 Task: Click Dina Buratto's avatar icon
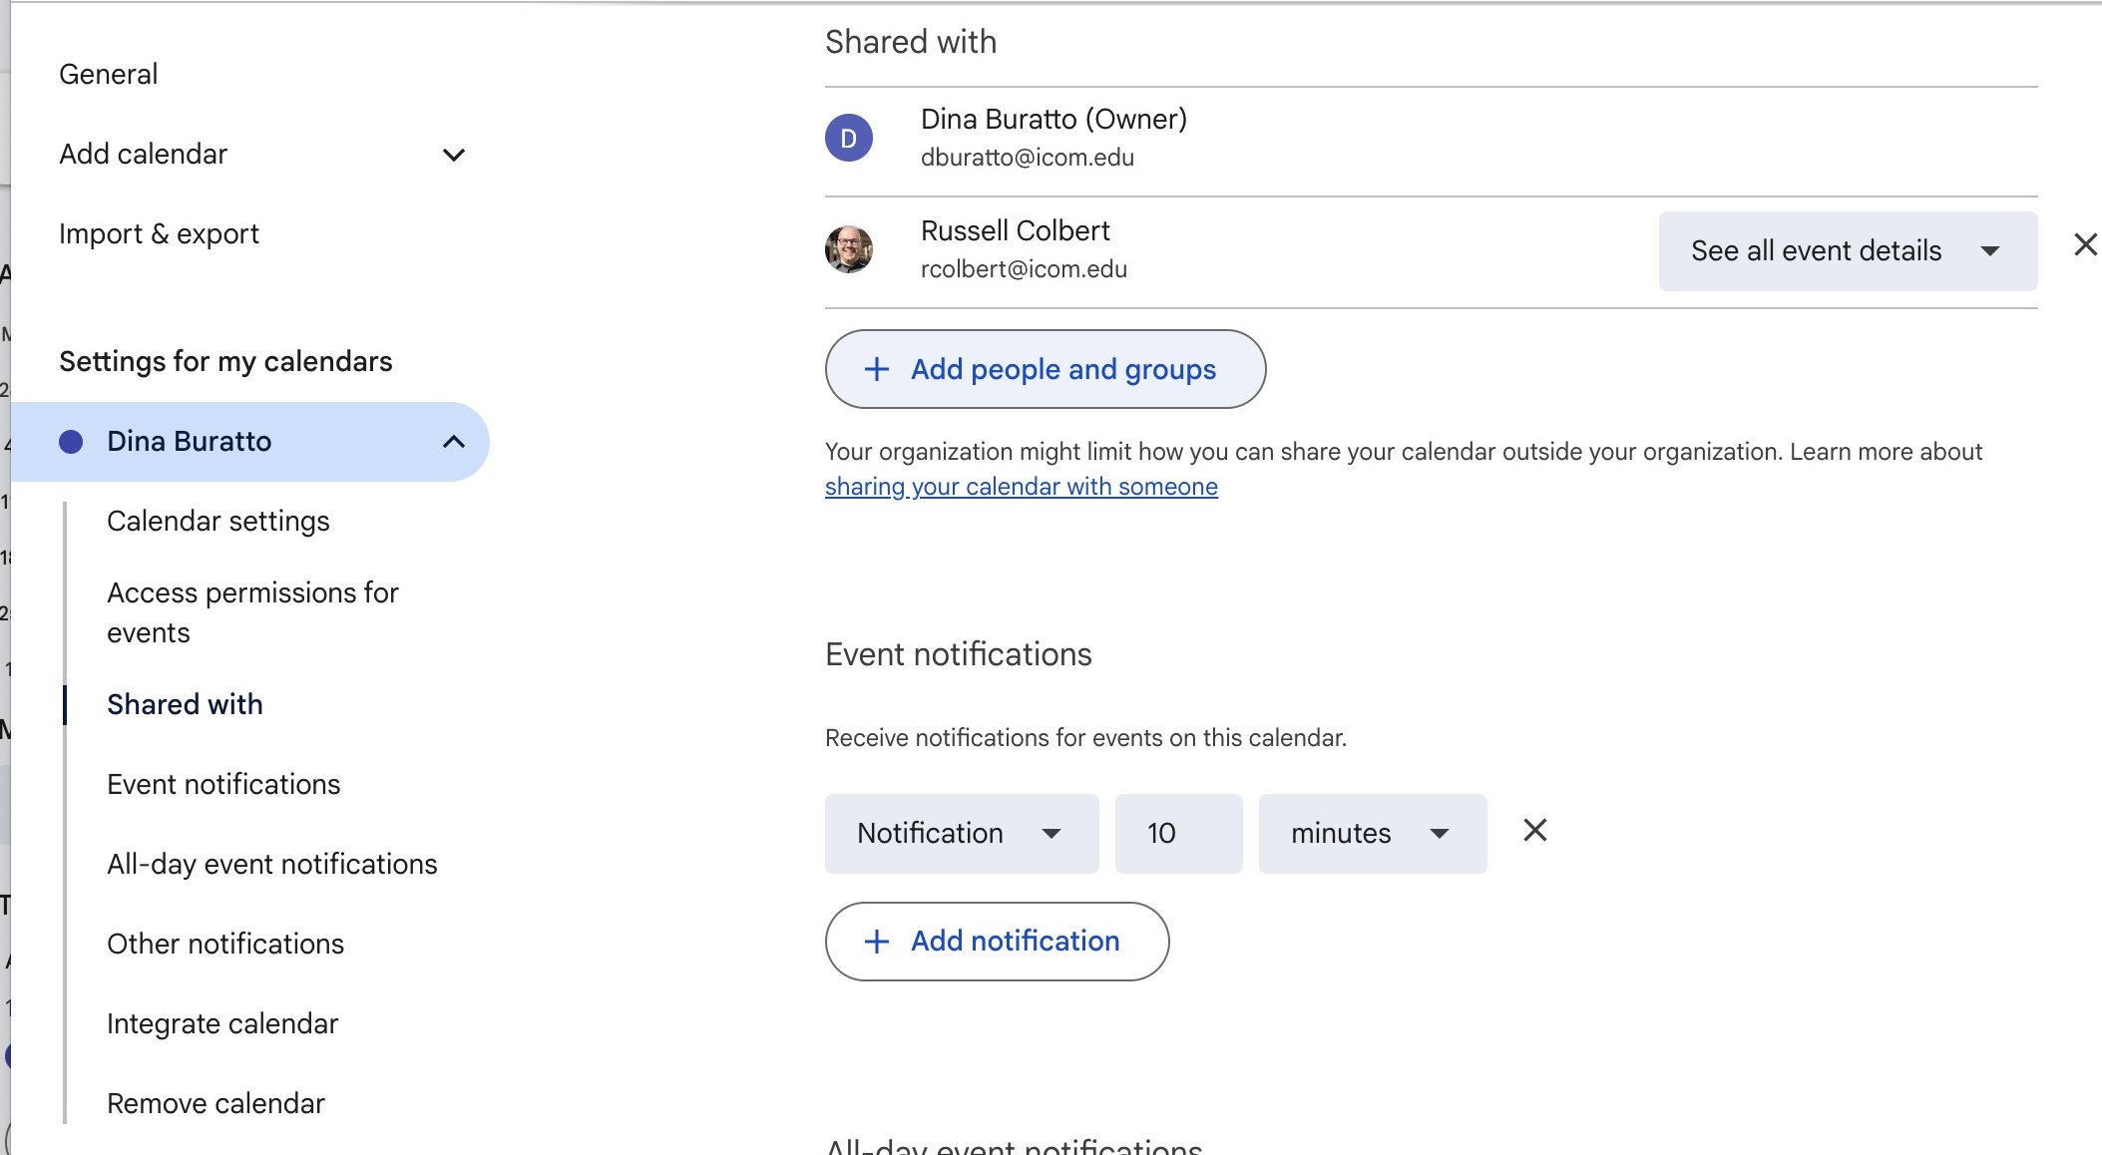coord(849,138)
